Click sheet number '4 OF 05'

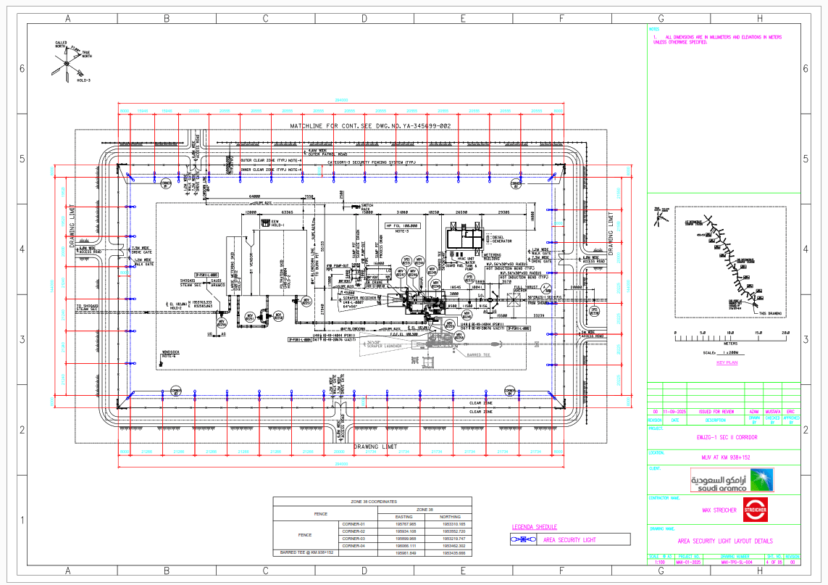pyautogui.click(x=774, y=563)
